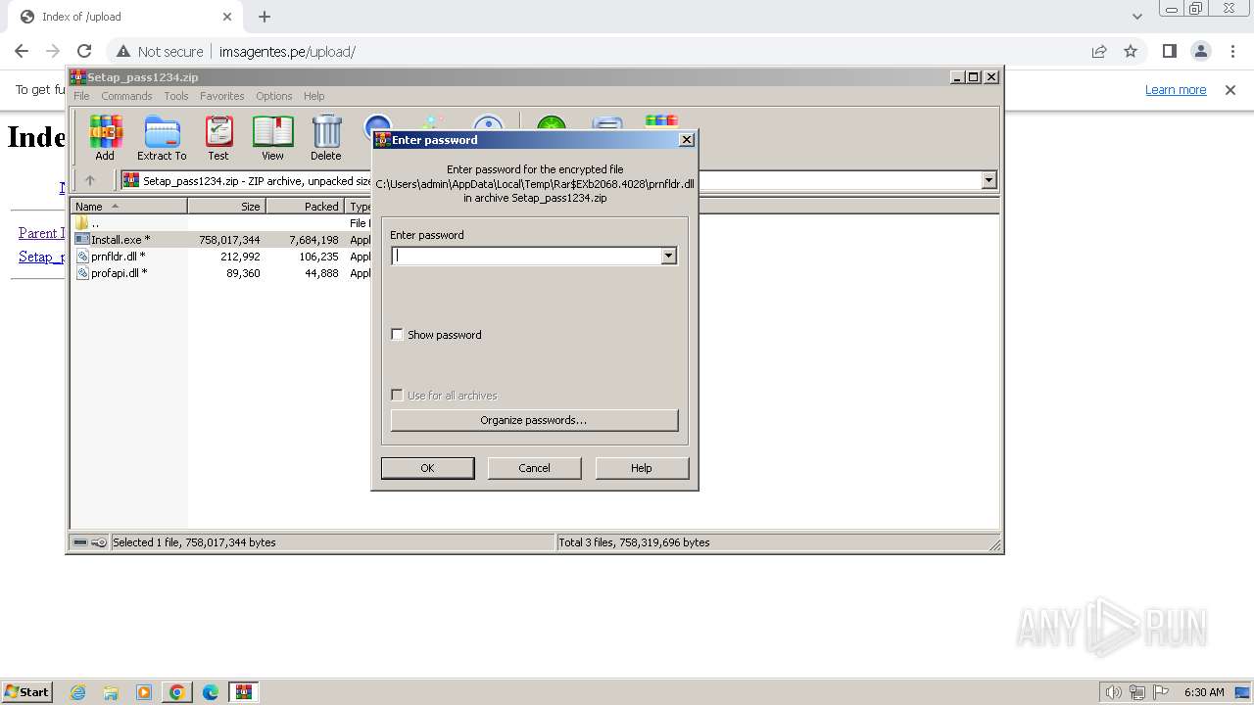Image resolution: width=1254 pixels, height=705 pixels.
Task: Click the network tray icon
Action: 1137,692
